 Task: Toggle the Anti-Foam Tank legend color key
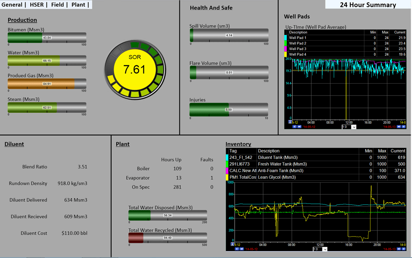click(x=228, y=171)
